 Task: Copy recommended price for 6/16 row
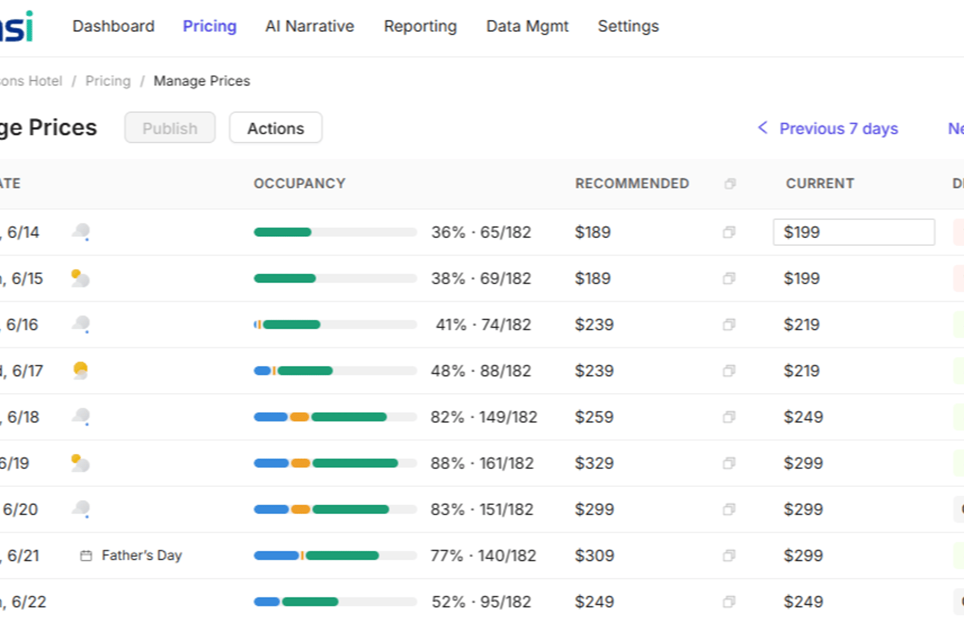[729, 325]
